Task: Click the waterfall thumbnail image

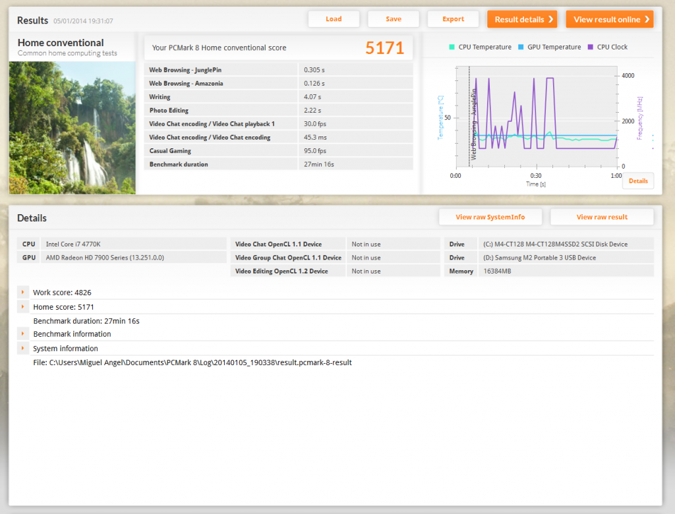Action: tap(73, 128)
